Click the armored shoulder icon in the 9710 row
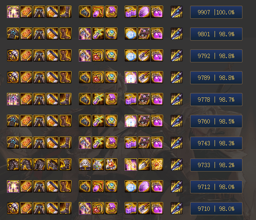Image resolution: width=256 pixels, height=220 pixels. (13, 208)
